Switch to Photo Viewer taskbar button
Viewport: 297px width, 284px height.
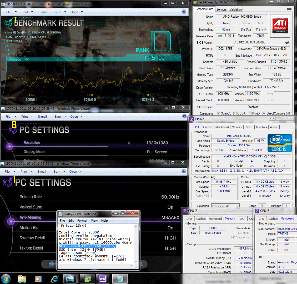[x=70, y=279]
